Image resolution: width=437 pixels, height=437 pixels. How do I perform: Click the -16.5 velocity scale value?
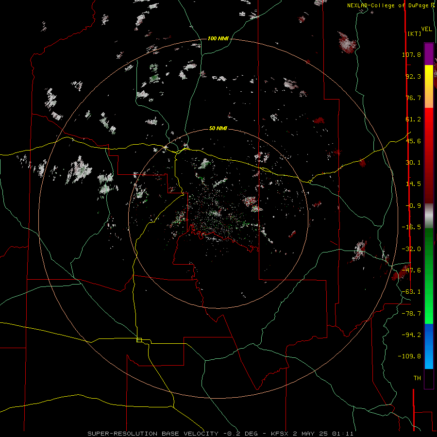411,227
